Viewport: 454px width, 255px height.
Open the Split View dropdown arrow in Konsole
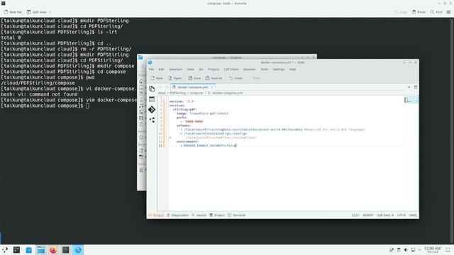pyautogui.click(x=50, y=12)
